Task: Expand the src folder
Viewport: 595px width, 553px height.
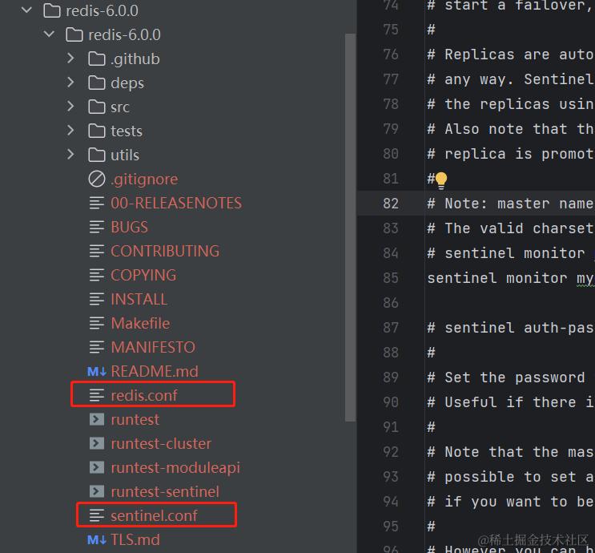Action: pos(70,107)
